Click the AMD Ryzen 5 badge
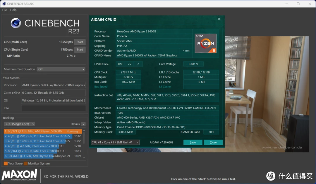Screen dimensions: 316x184 pos(206,43)
